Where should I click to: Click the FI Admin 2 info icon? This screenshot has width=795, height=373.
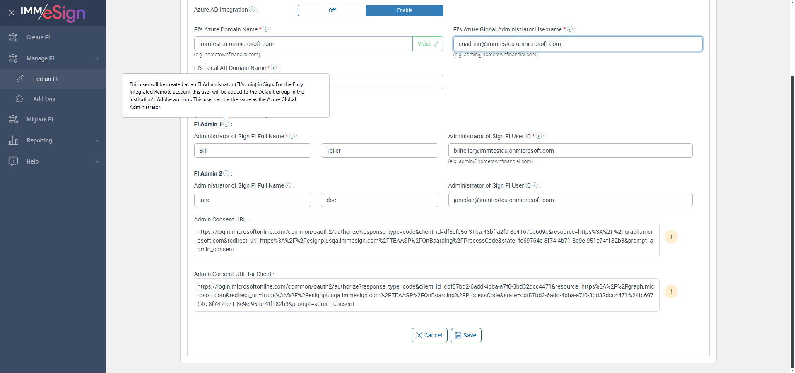[x=226, y=173]
